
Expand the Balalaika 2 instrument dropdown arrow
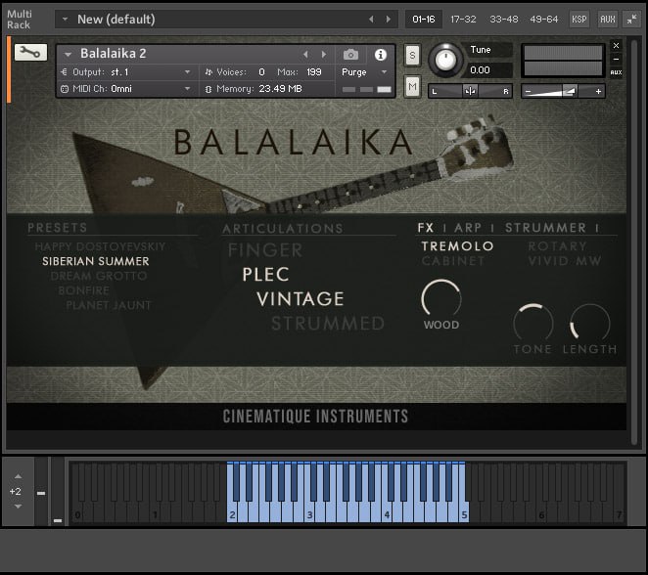click(x=68, y=54)
